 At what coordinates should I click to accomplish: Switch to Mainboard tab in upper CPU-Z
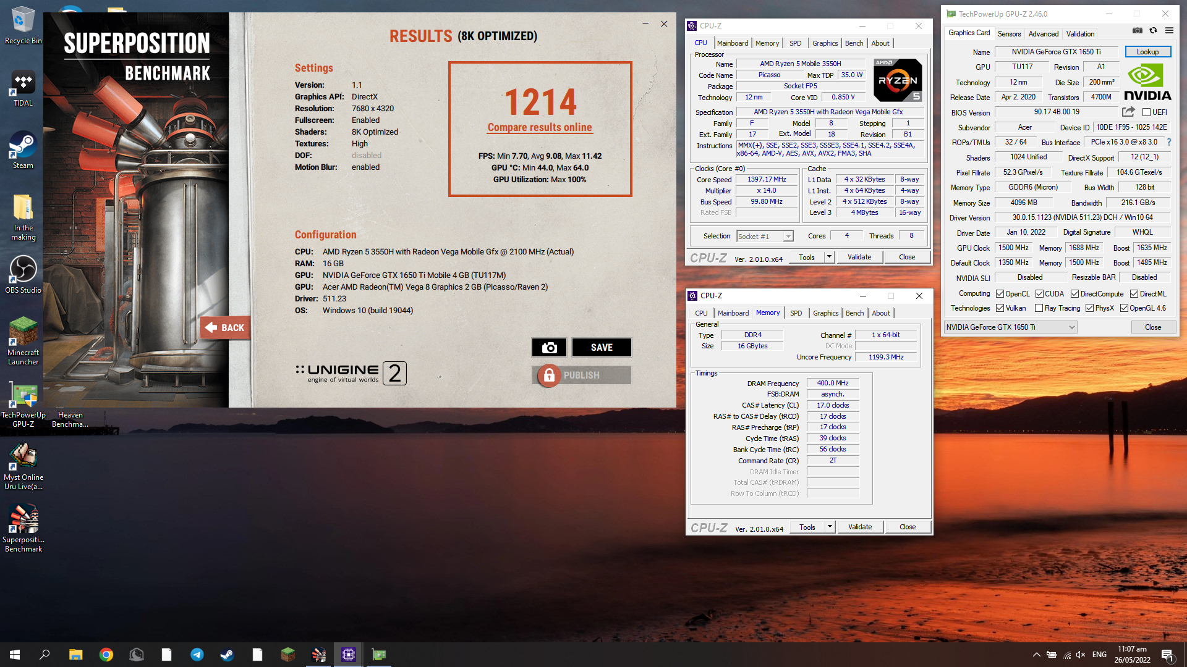click(733, 43)
